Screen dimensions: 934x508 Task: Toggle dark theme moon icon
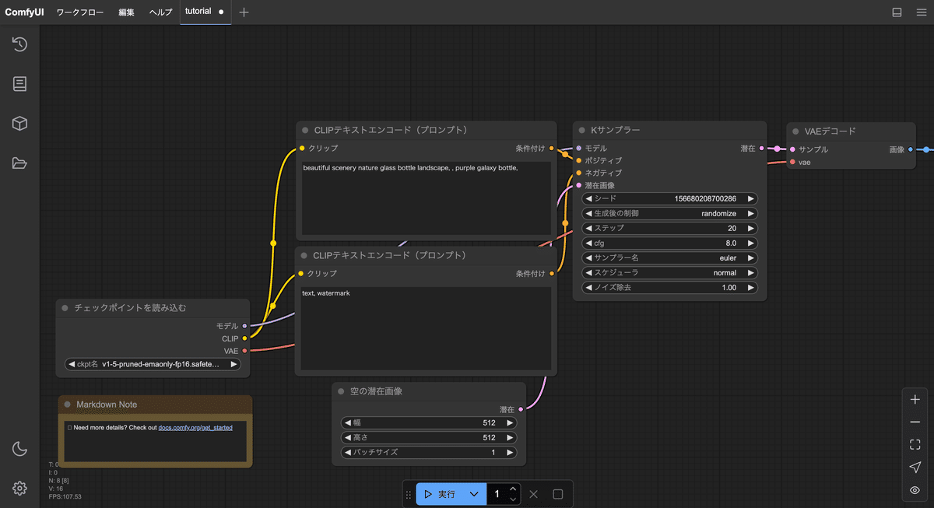pos(19,449)
